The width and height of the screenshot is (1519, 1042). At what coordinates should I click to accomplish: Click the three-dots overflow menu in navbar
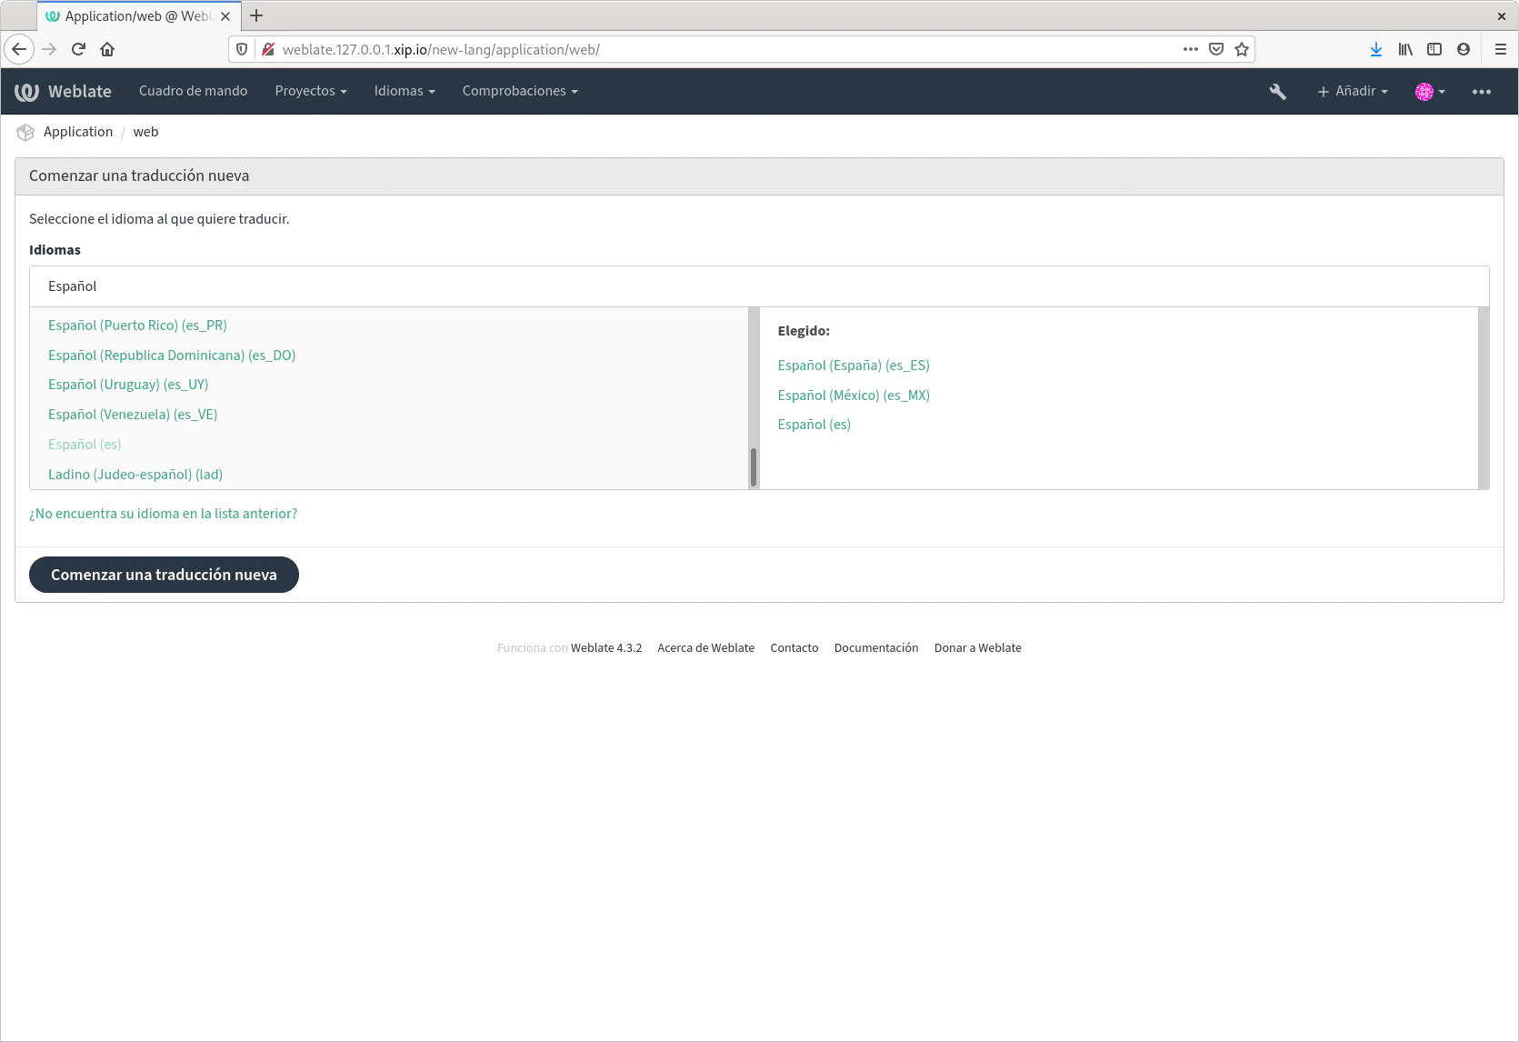point(1481,92)
